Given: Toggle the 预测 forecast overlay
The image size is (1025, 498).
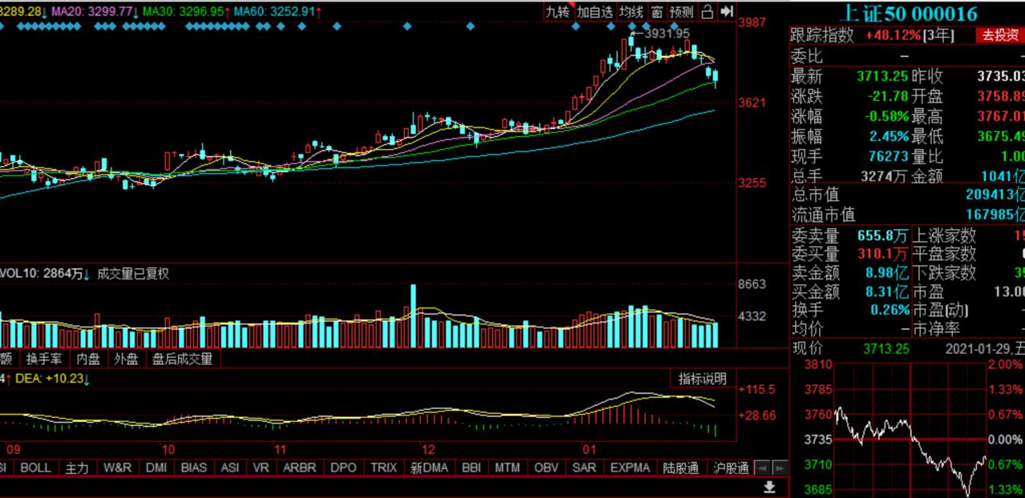Looking at the screenshot, I should tap(681, 11).
